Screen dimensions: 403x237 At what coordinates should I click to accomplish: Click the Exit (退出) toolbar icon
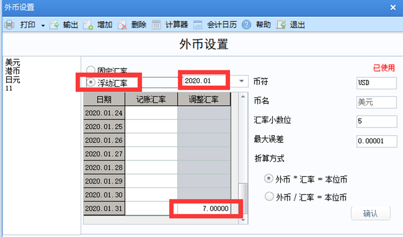point(281,25)
